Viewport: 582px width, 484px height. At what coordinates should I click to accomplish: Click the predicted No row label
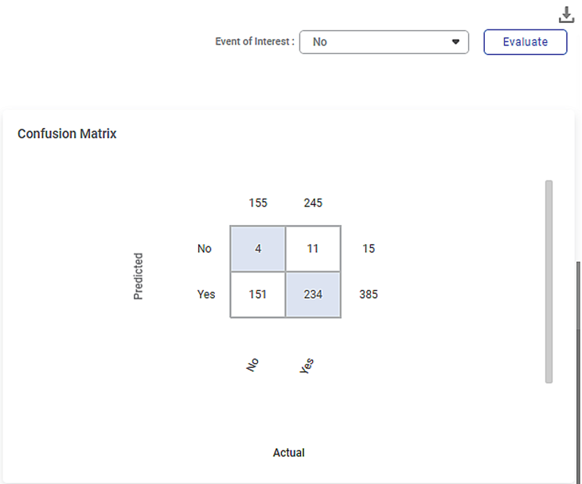pyautogui.click(x=204, y=248)
